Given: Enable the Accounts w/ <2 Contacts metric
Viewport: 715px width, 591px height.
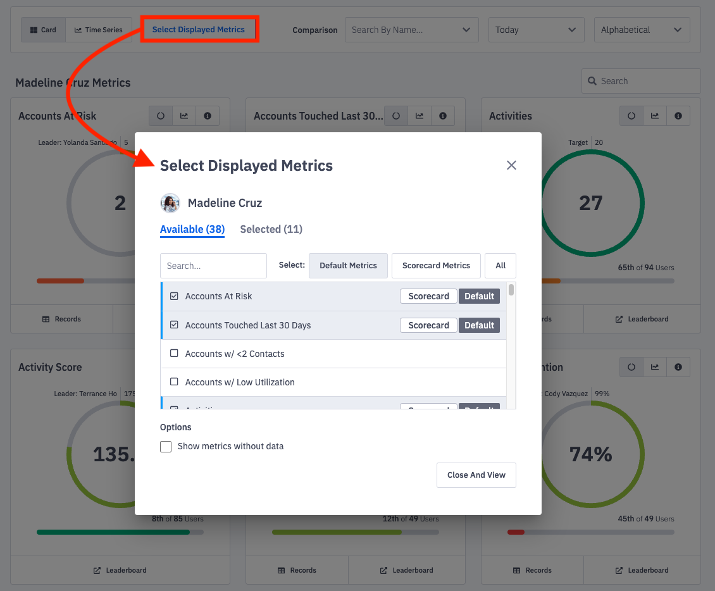Looking at the screenshot, I should point(175,354).
